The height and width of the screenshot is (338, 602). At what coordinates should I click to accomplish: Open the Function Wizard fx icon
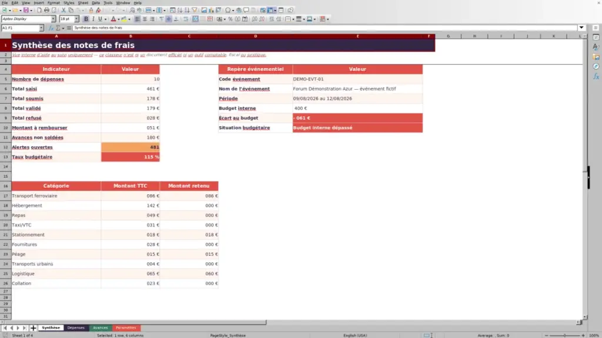click(51, 28)
